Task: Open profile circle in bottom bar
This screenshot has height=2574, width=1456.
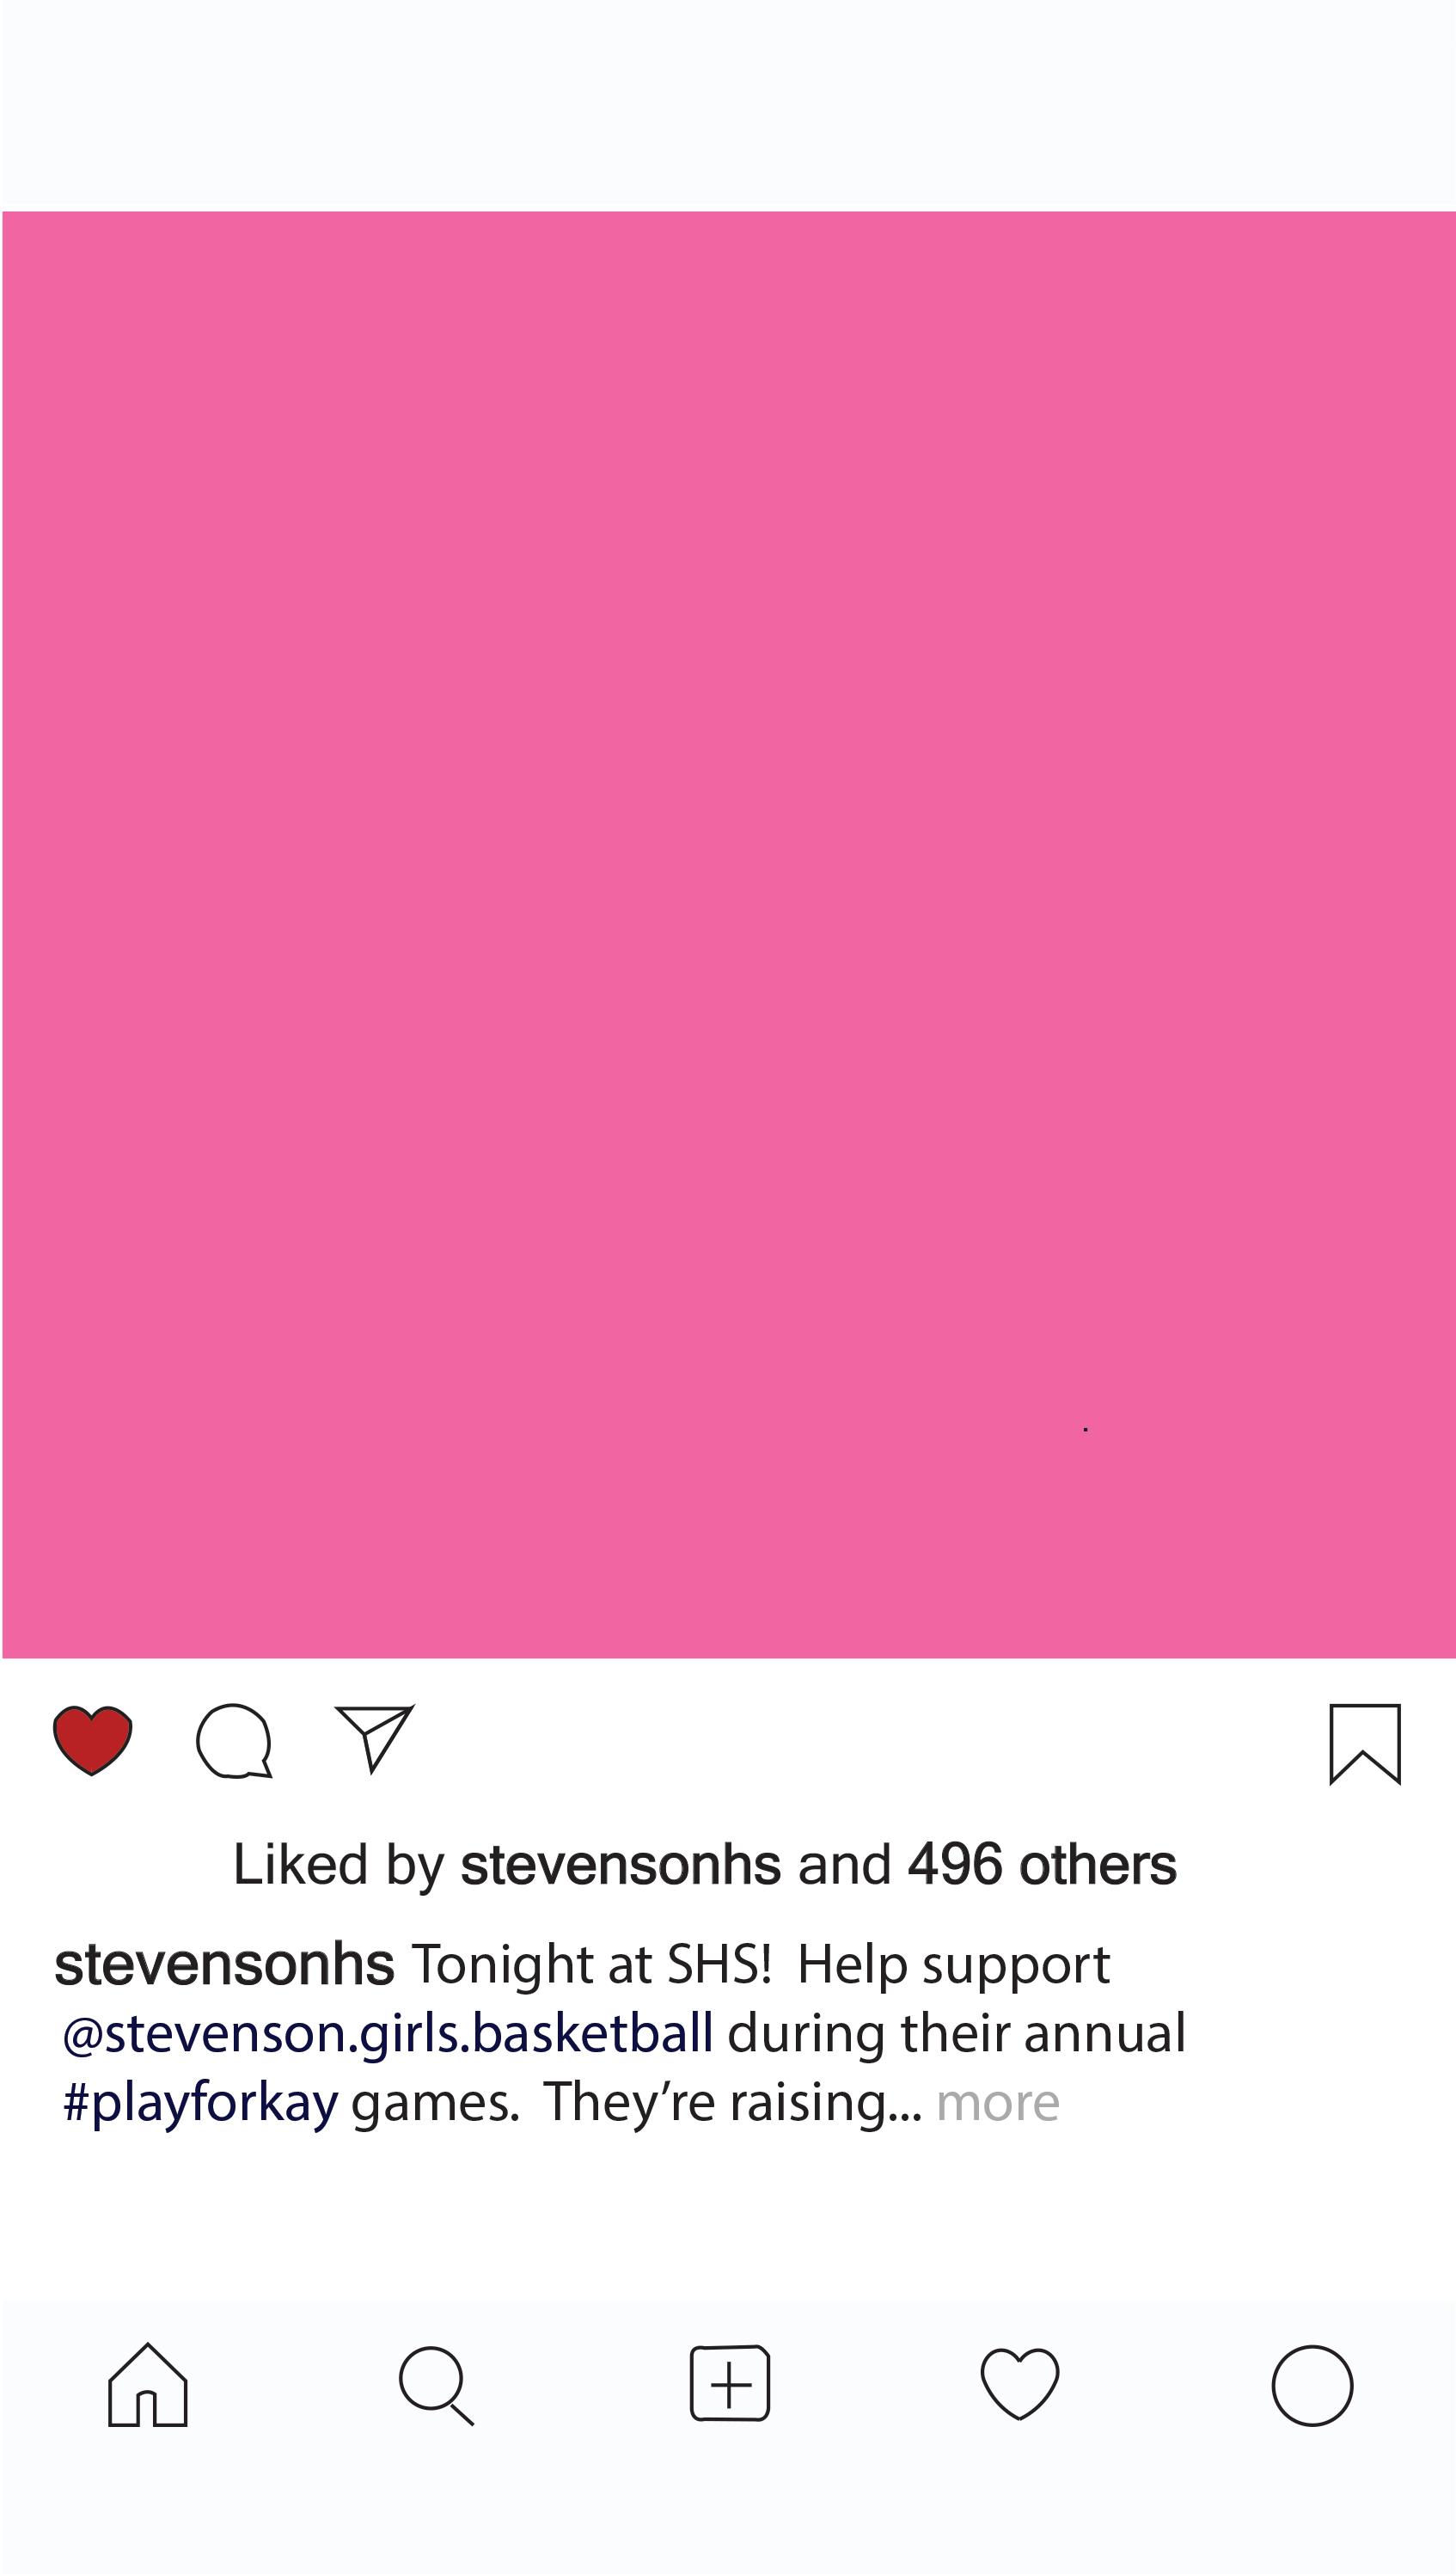Action: [1313, 2386]
